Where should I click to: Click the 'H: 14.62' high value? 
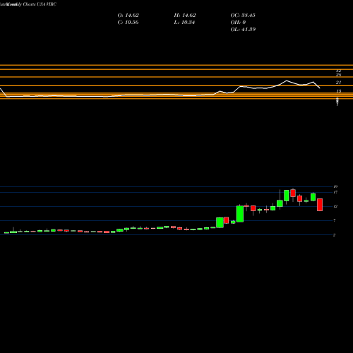185,16
